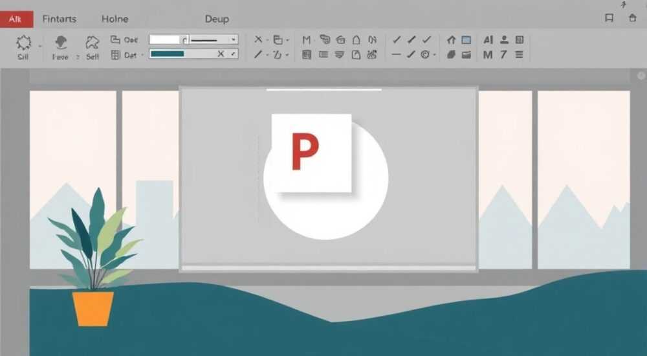Click the gear-shaped Sill icon
This screenshot has height=356, width=647.
coord(23,43)
